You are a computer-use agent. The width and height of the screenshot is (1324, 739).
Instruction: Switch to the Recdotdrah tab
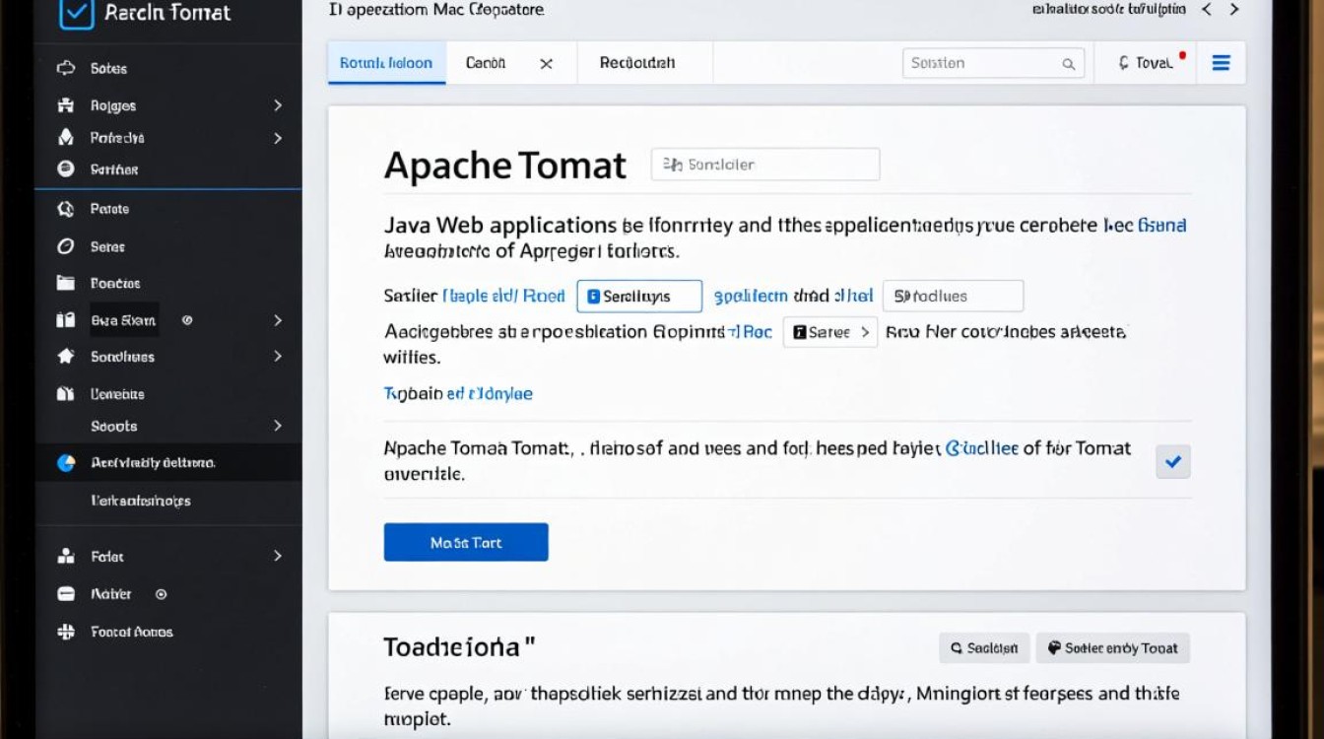point(637,63)
